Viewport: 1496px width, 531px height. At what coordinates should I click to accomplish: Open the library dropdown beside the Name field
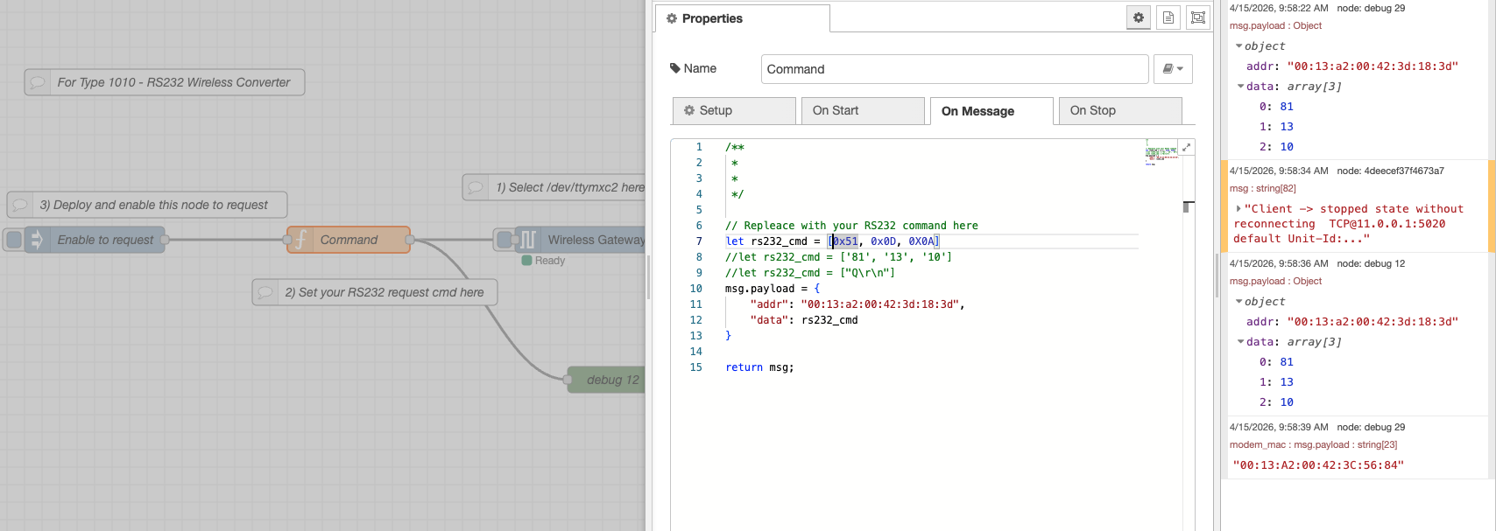1173,69
